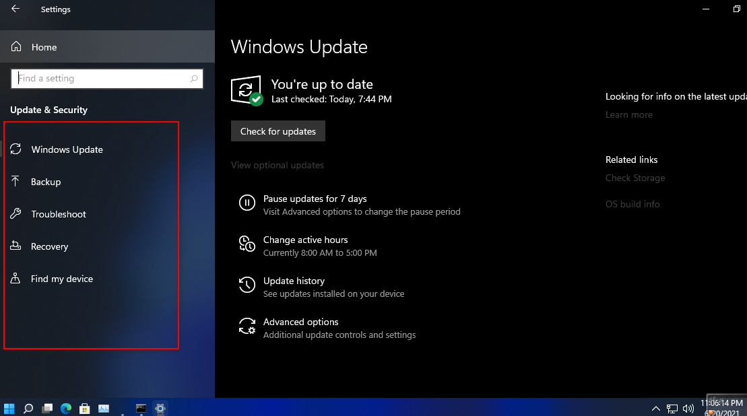Click the Recovery icon in the sidebar

coord(15,246)
